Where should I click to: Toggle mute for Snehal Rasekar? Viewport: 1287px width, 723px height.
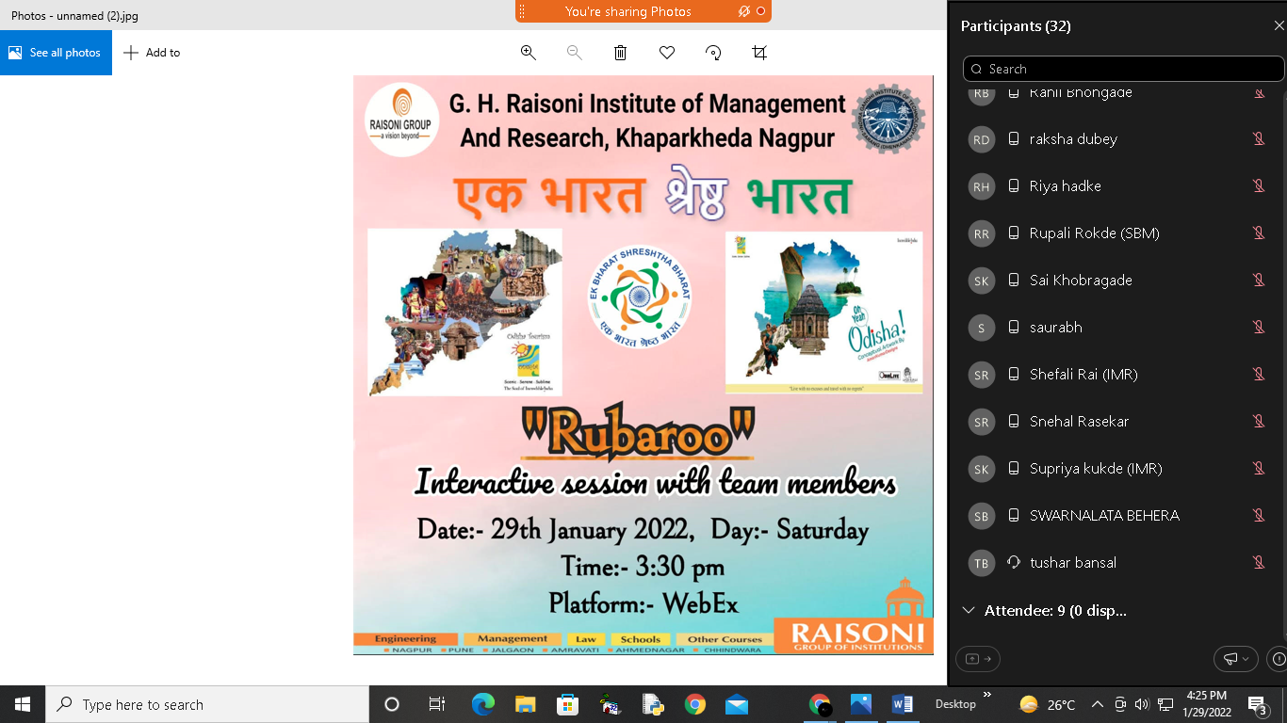pyautogui.click(x=1258, y=422)
